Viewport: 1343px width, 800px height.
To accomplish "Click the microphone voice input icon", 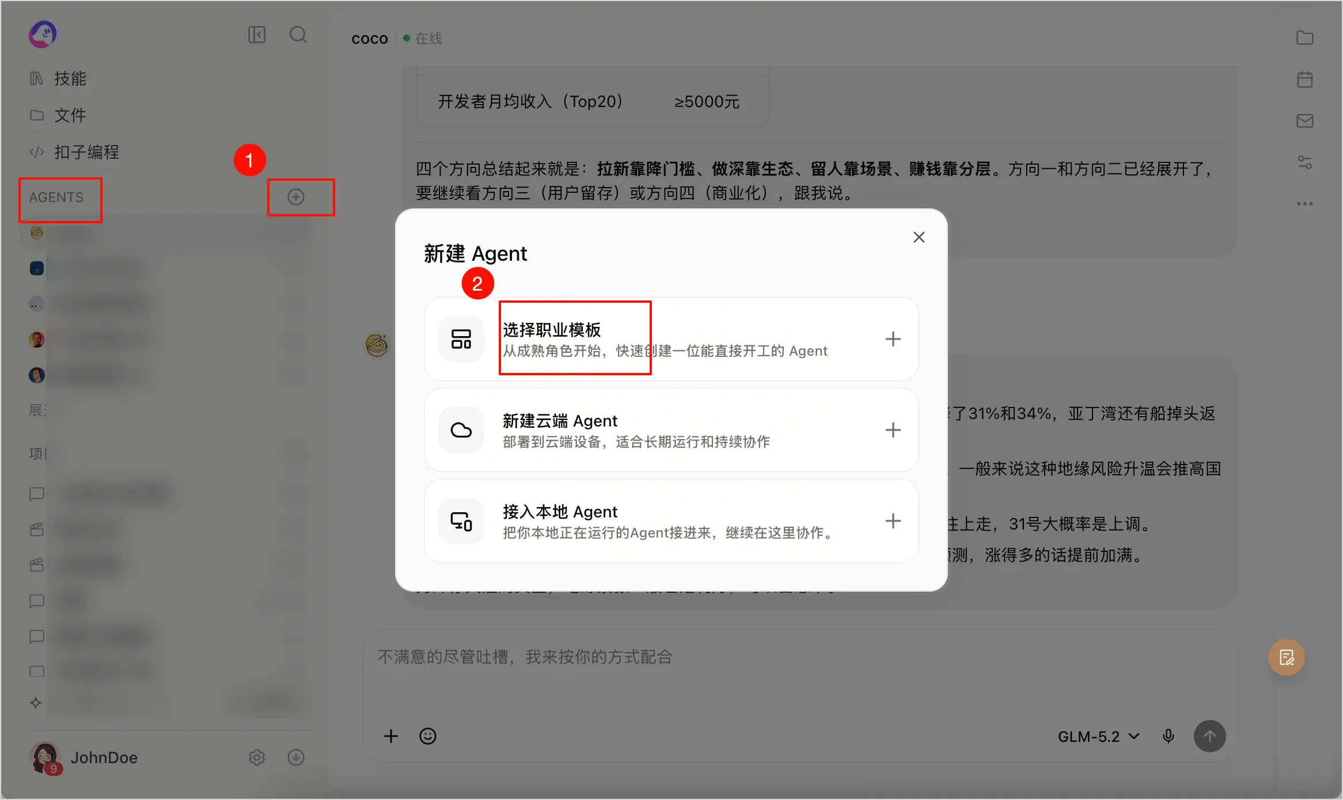I will tap(1169, 736).
